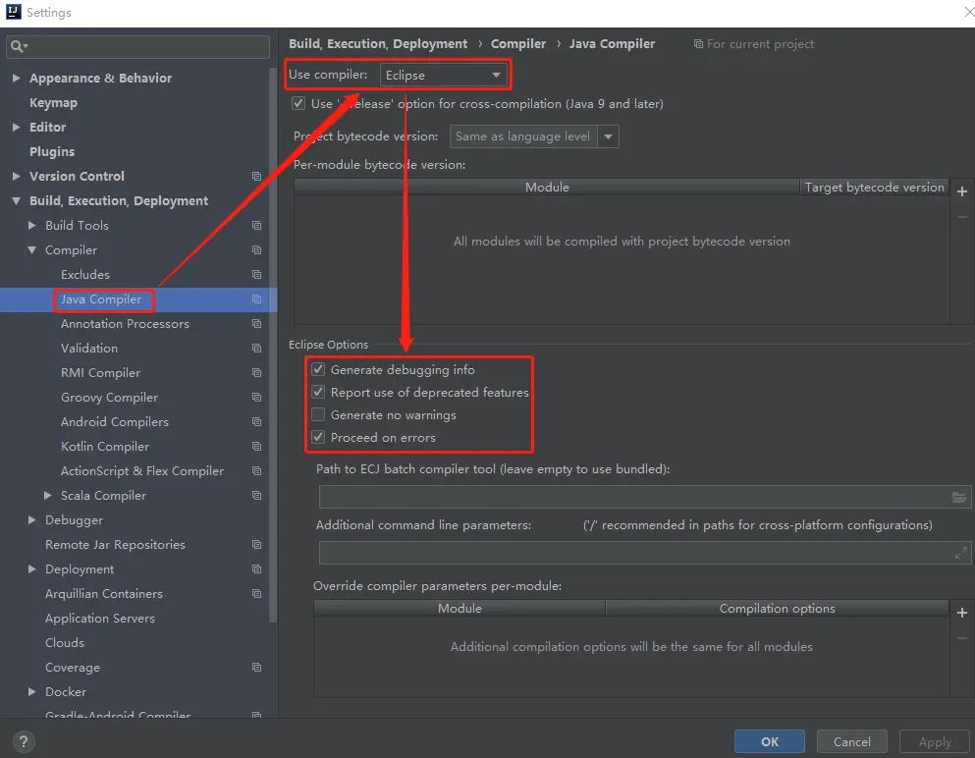Click additional command line parameters field
Image resolution: width=975 pixels, height=758 pixels.
pyautogui.click(x=645, y=553)
